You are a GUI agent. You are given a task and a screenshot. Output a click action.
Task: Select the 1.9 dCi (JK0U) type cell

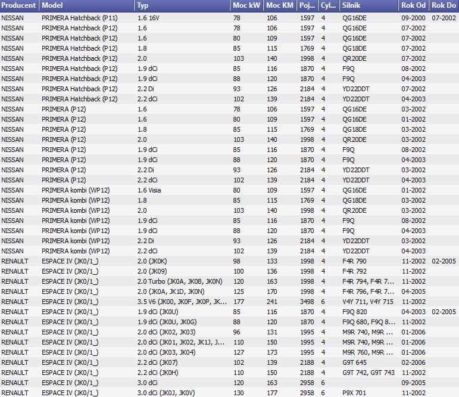coord(158,312)
